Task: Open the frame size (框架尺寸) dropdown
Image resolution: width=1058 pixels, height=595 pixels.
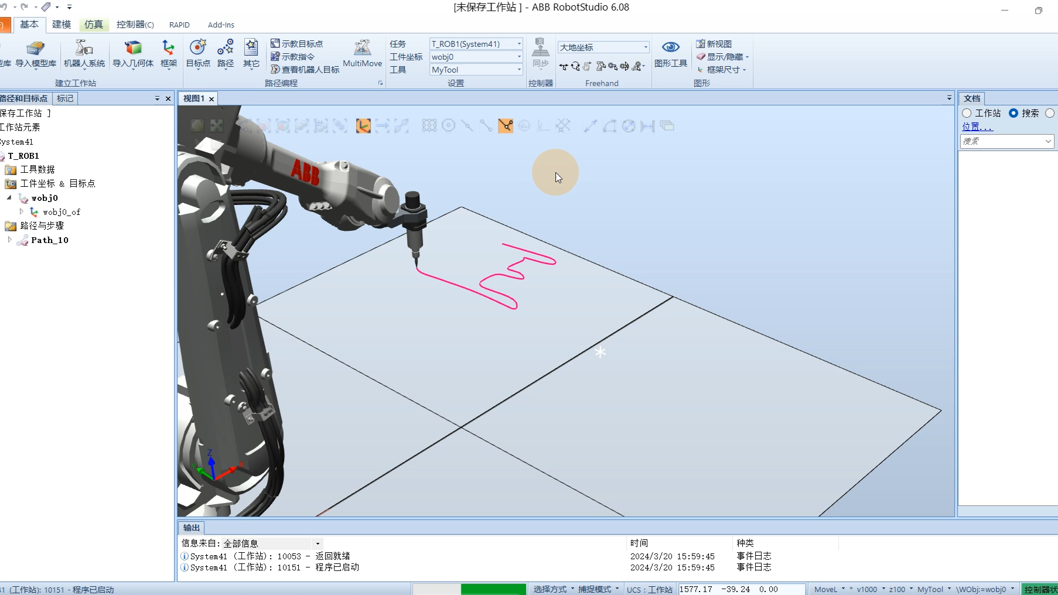Action: click(721, 70)
